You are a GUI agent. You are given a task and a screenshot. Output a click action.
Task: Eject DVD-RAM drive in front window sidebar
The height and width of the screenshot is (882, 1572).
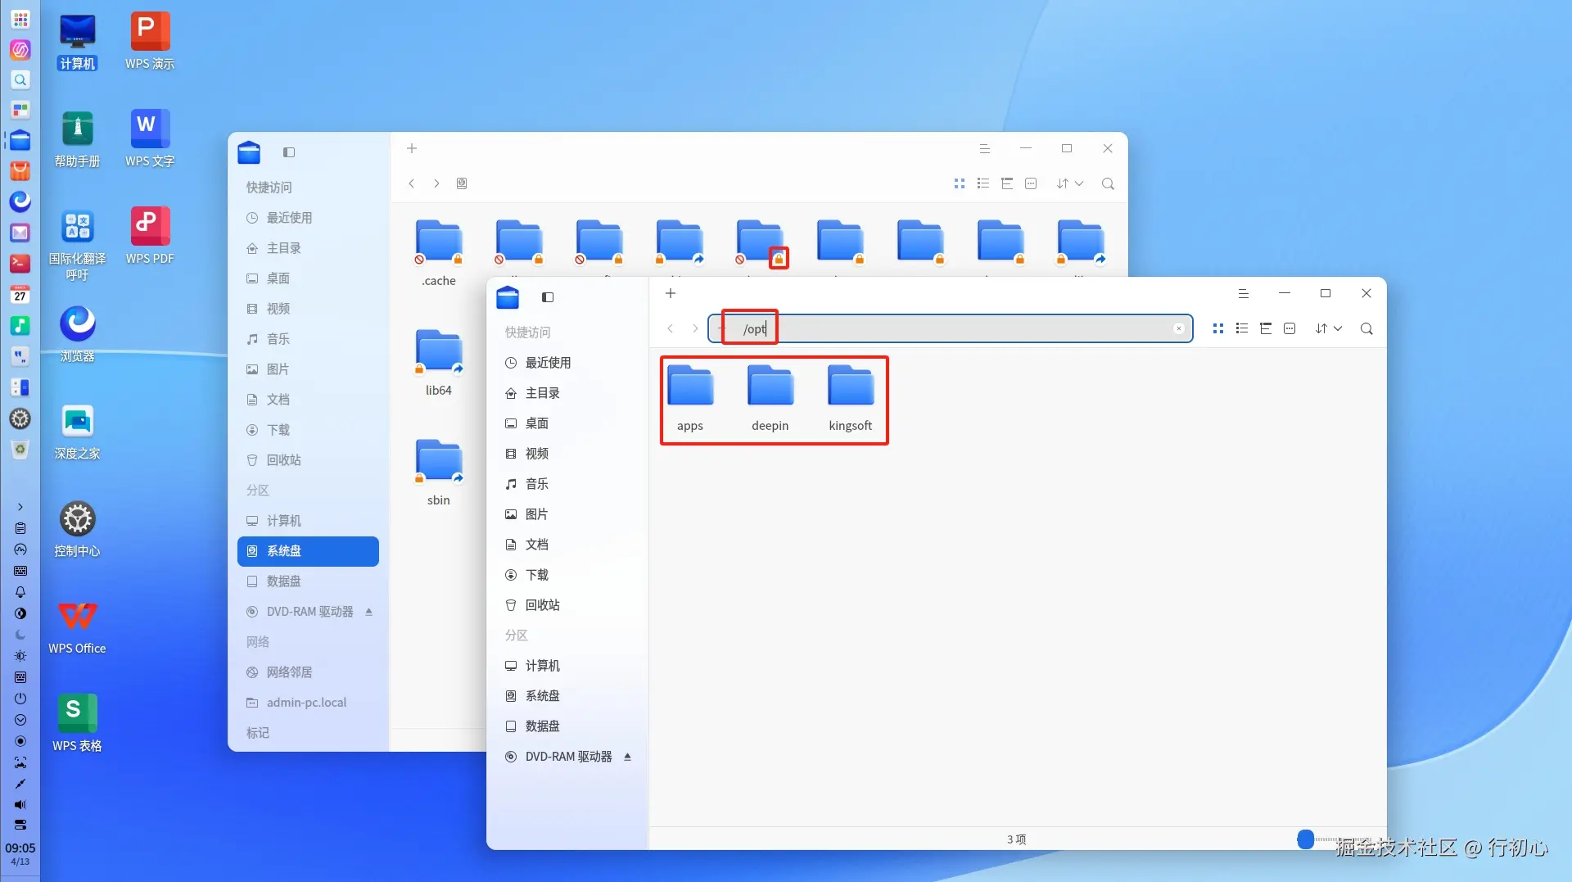pos(628,757)
